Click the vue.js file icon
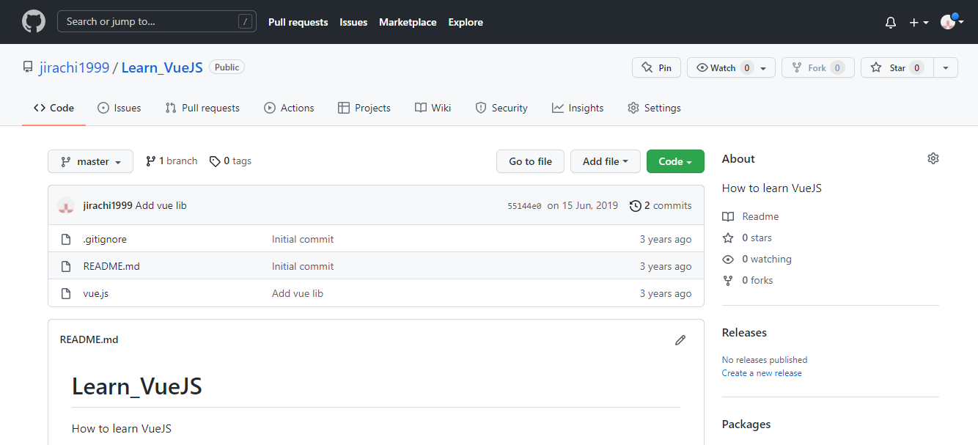 coord(66,294)
